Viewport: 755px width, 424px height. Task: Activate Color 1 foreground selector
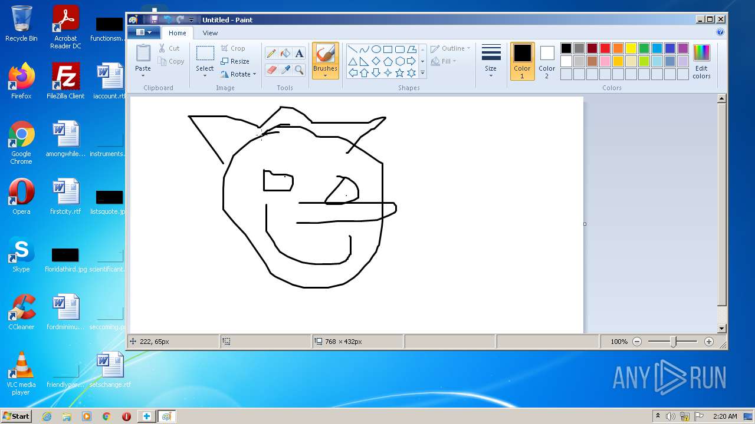522,61
